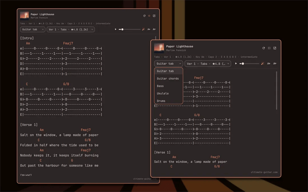
Task: Expand right window to fullscreen
Action: click(269, 48)
